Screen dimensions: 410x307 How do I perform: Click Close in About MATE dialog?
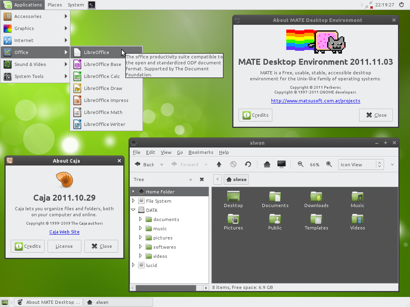[x=376, y=115]
